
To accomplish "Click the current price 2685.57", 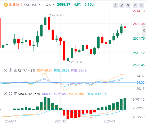I will [64, 4].
